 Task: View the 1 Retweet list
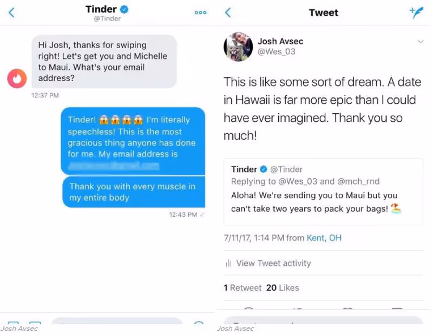pos(242,288)
